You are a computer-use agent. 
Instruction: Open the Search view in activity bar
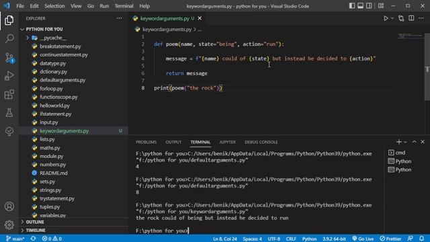[9, 39]
